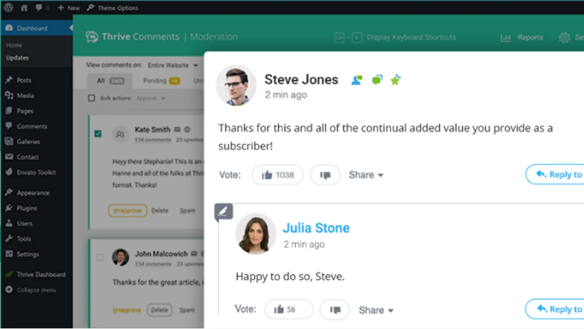Switch to the Pending tab
The width and height of the screenshot is (584, 329).
pyautogui.click(x=161, y=81)
